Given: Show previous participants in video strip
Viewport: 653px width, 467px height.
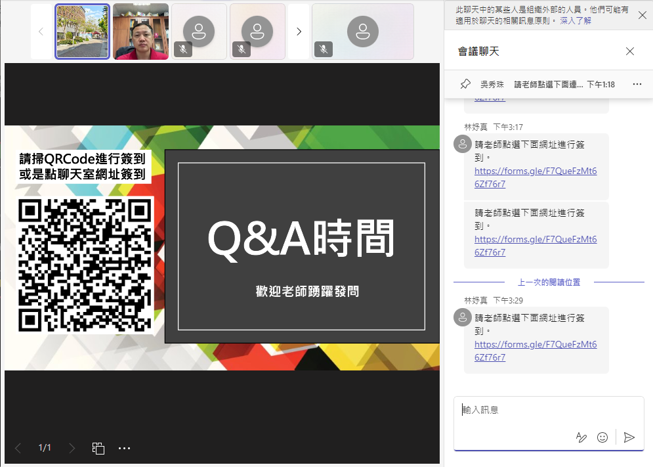Looking at the screenshot, I should tap(41, 32).
